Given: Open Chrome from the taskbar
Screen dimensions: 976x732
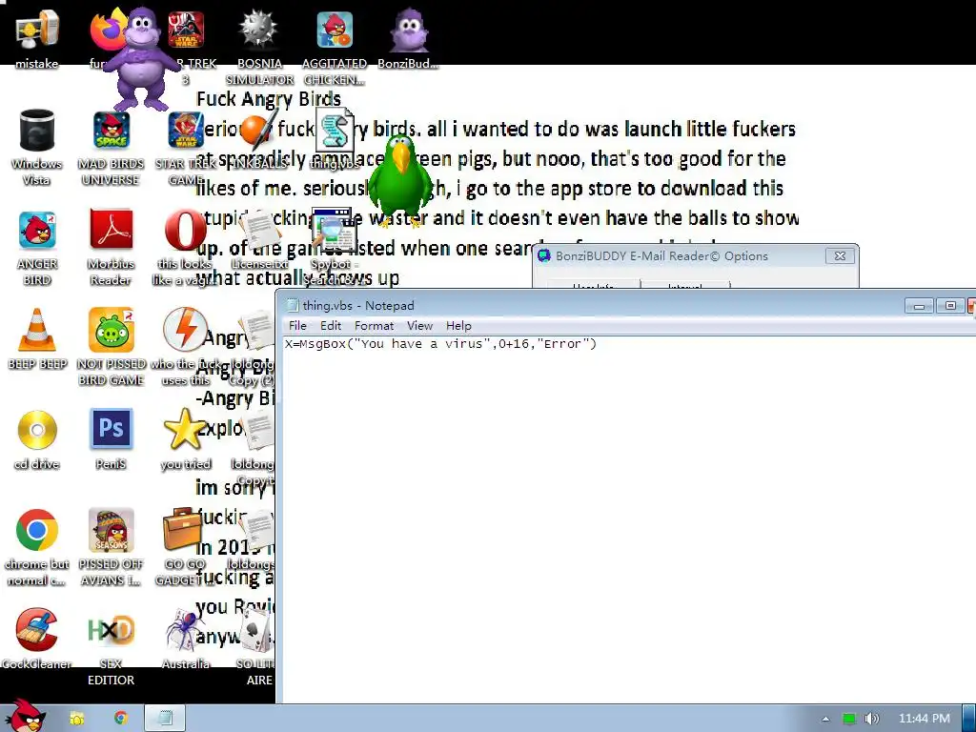Looking at the screenshot, I should click(121, 719).
